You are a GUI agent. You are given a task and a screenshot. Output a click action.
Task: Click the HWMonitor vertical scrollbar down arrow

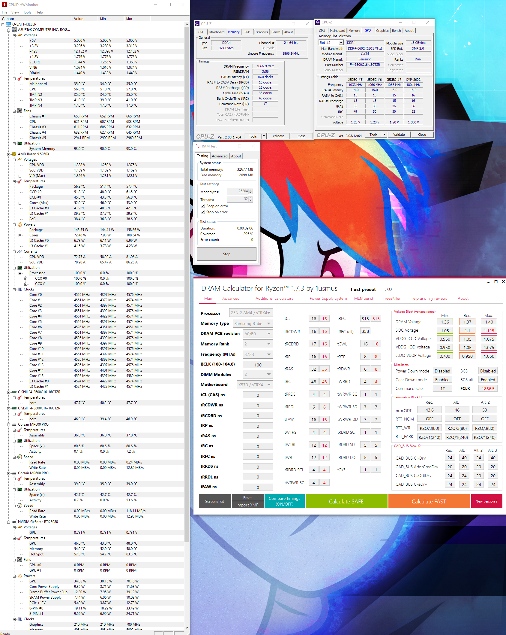[x=187, y=627]
